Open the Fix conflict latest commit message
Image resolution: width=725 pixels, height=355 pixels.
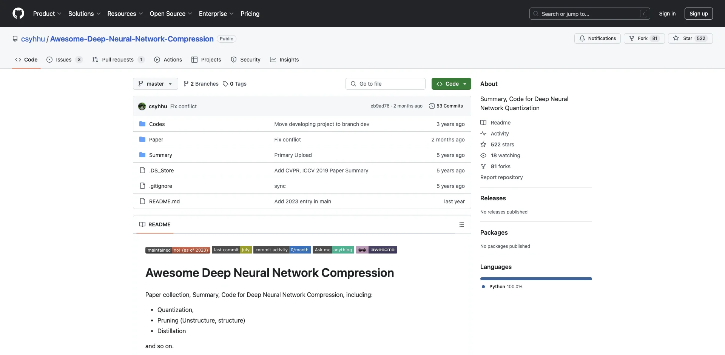point(184,106)
